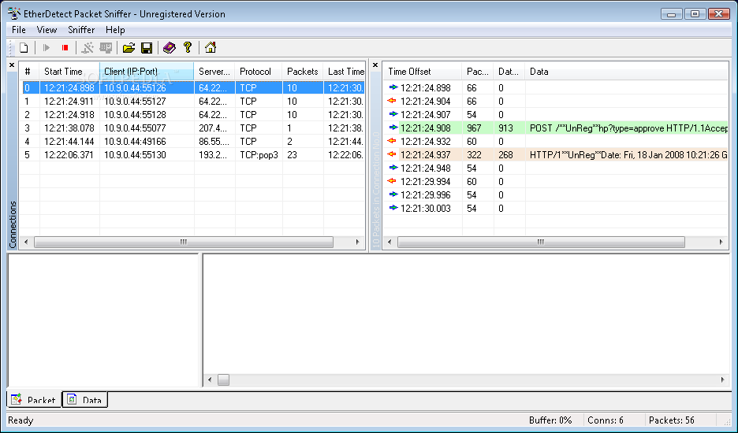Screen dimensions: 738x433
Task: Select packet at 12:21:30.003
Action: (556, 209)
